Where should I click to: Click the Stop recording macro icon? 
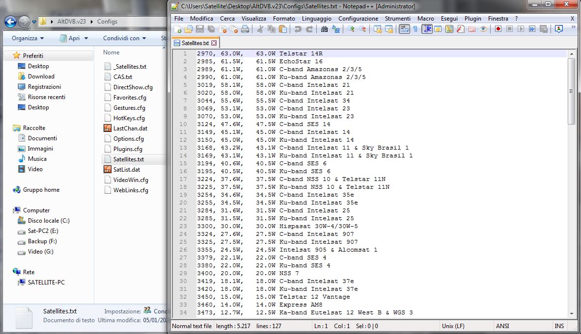tap(509, 29)
